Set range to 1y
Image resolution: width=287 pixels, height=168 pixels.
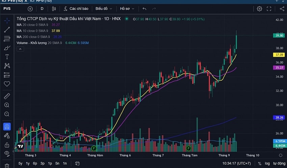28,163
